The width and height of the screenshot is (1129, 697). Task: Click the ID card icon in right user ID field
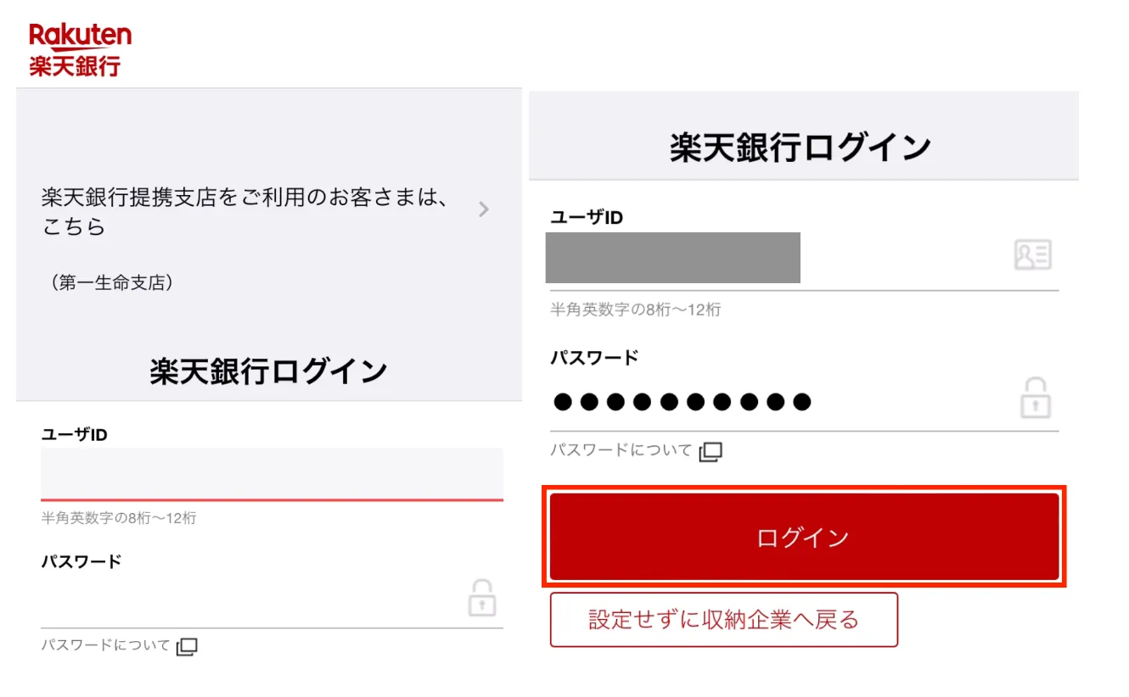[1033, 254]
